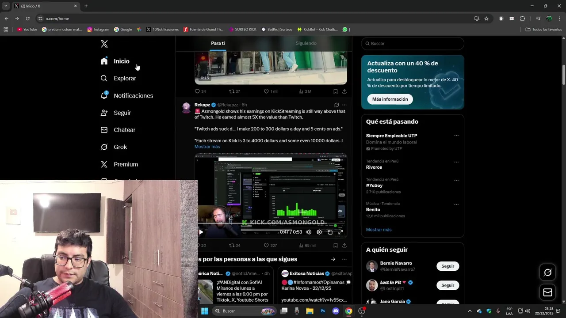566x318 pixels.
Task: Expand the post with Mostrar más
Action: point(207,147)
